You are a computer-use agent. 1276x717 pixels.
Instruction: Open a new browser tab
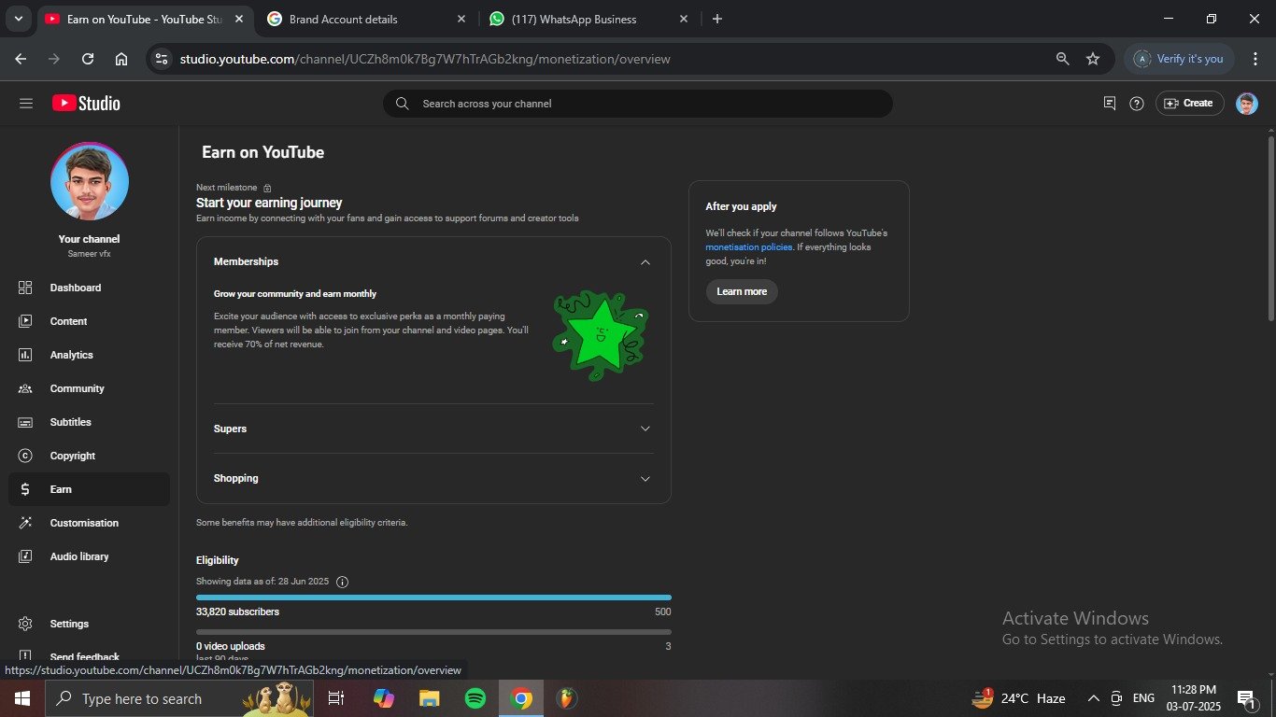716,19
